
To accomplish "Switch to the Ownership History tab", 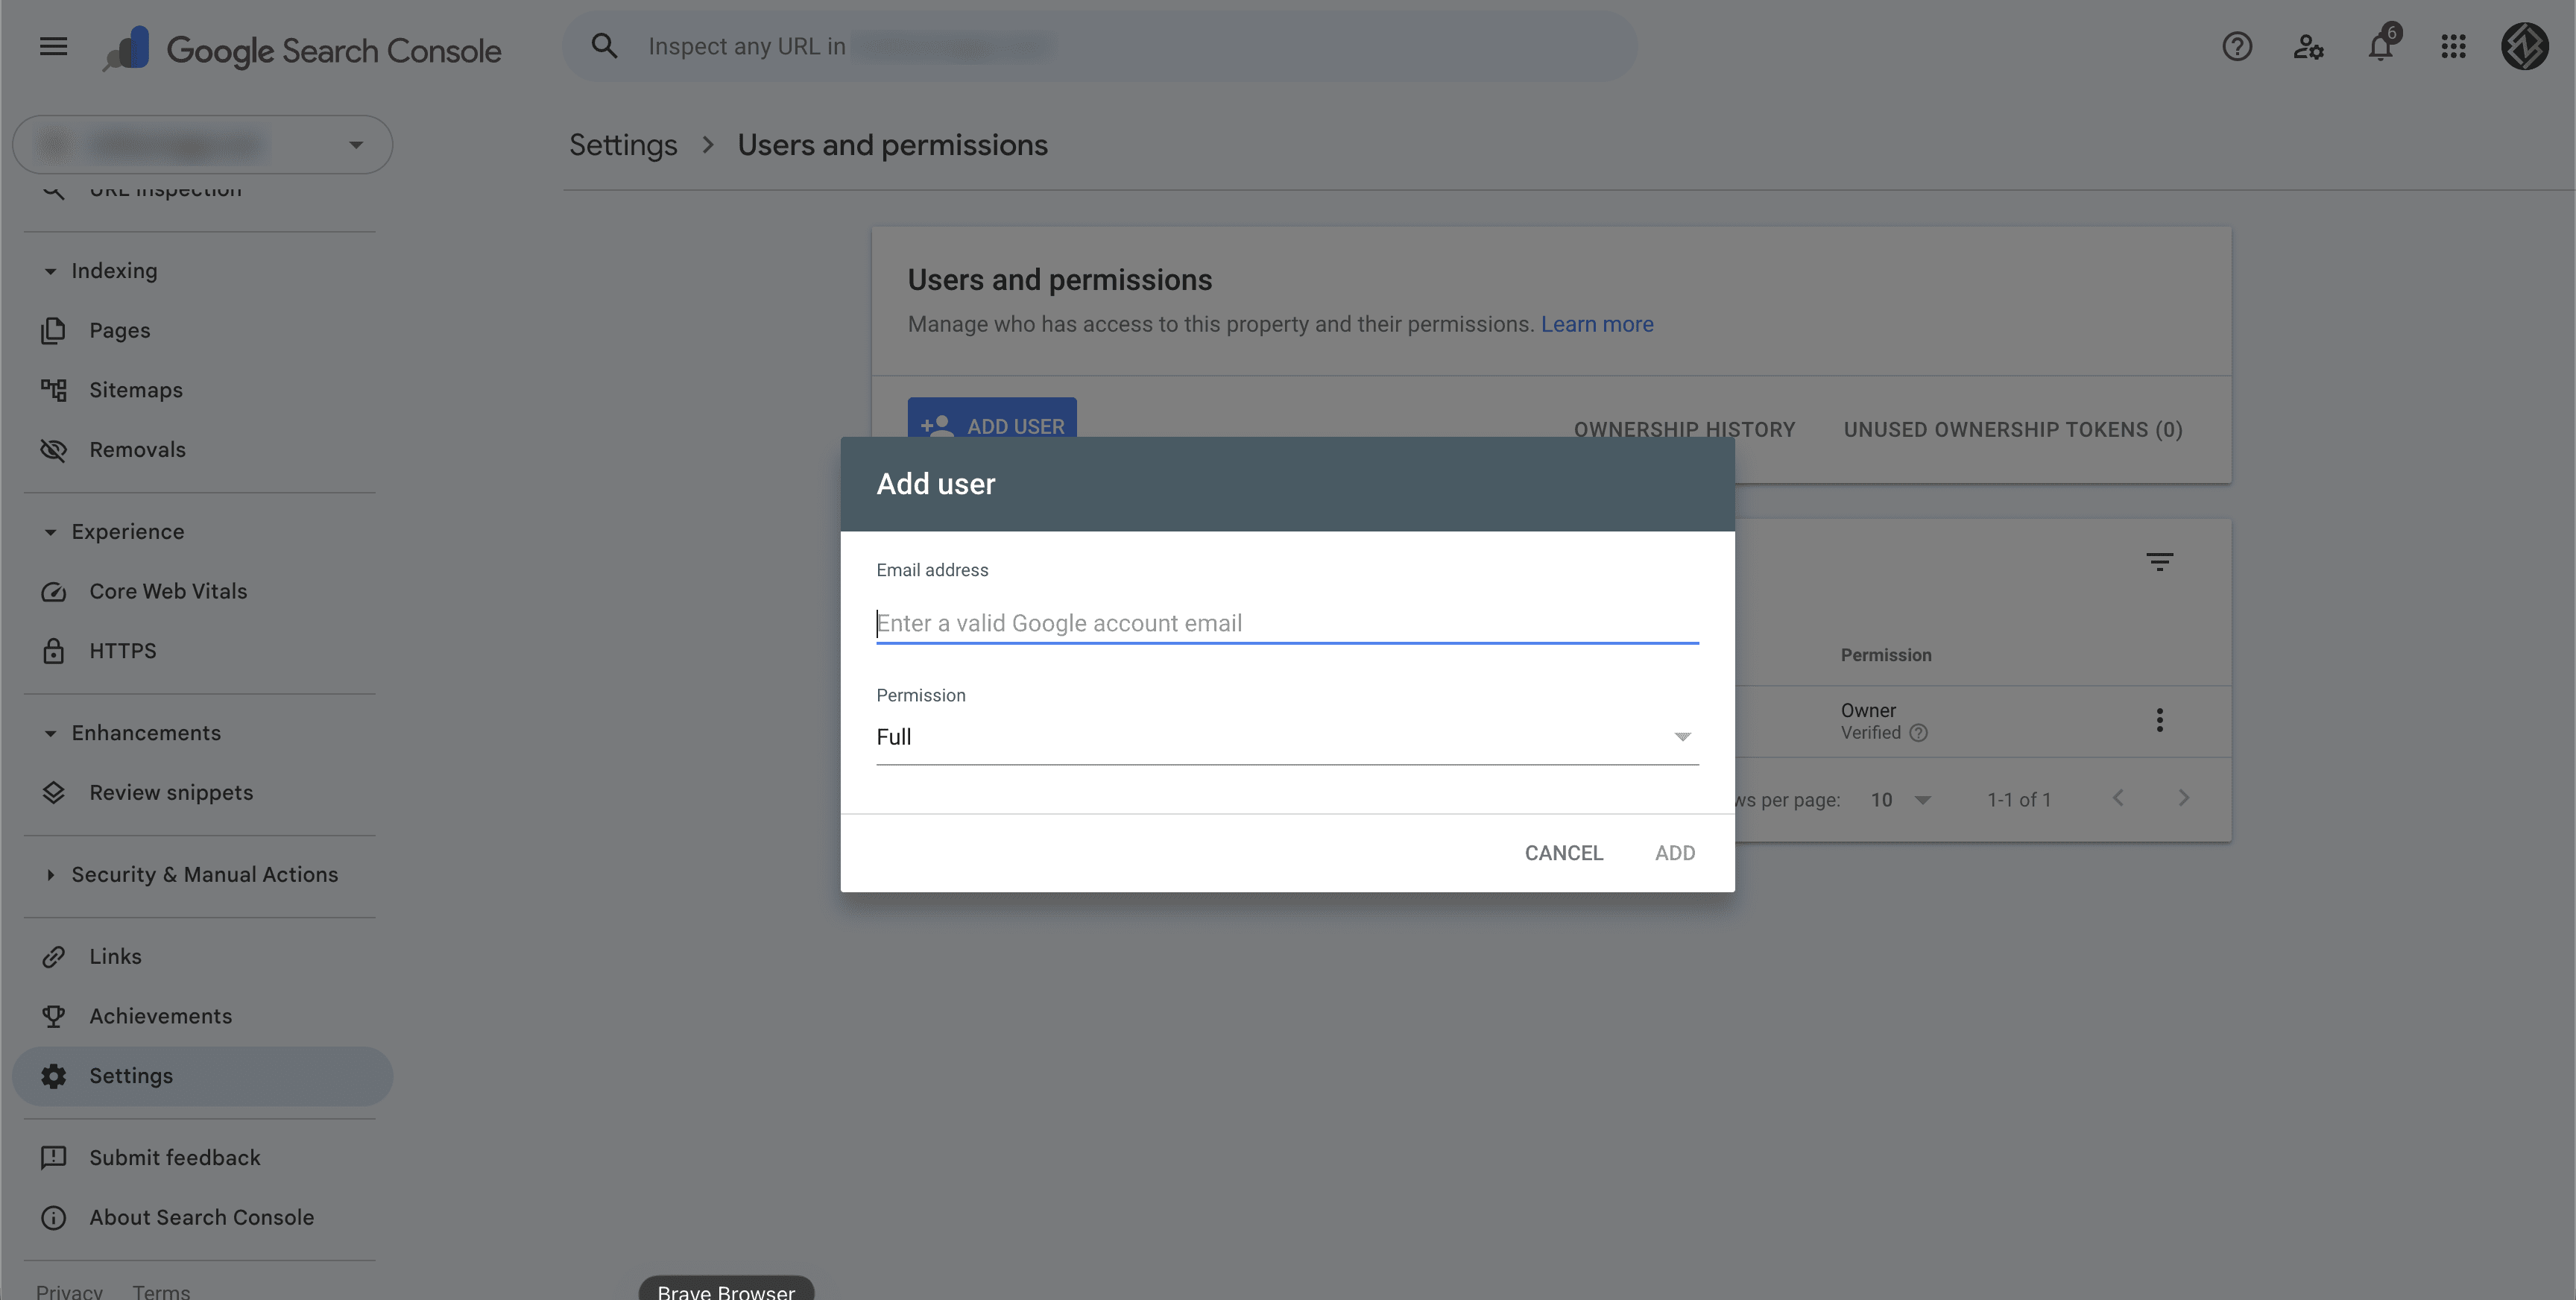I will coord(1684,429).
